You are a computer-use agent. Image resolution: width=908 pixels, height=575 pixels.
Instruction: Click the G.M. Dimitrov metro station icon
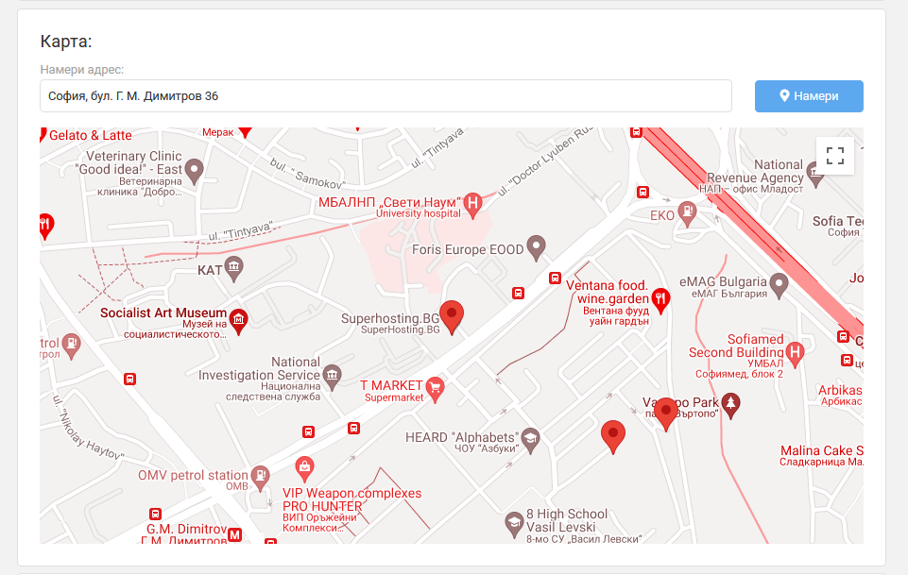[234, 535]
